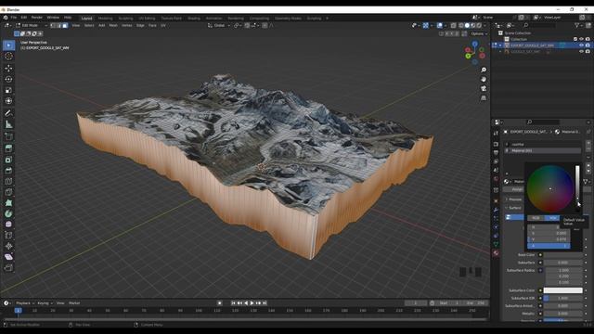Select the Transform tool
Viewport: 594px width, 334px height.
click(x=8, y=101)
